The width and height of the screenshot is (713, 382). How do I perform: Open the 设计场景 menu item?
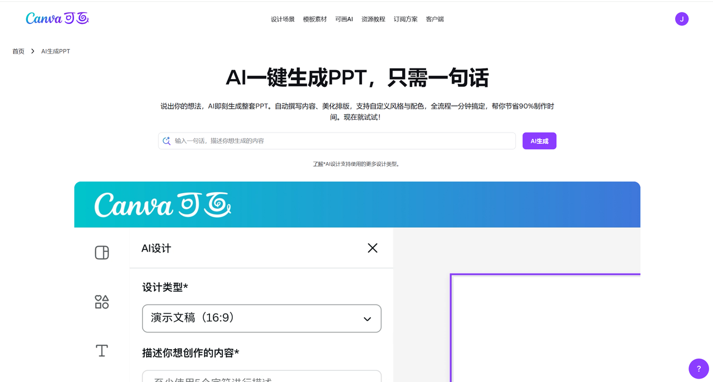click(x=282, y=18)
